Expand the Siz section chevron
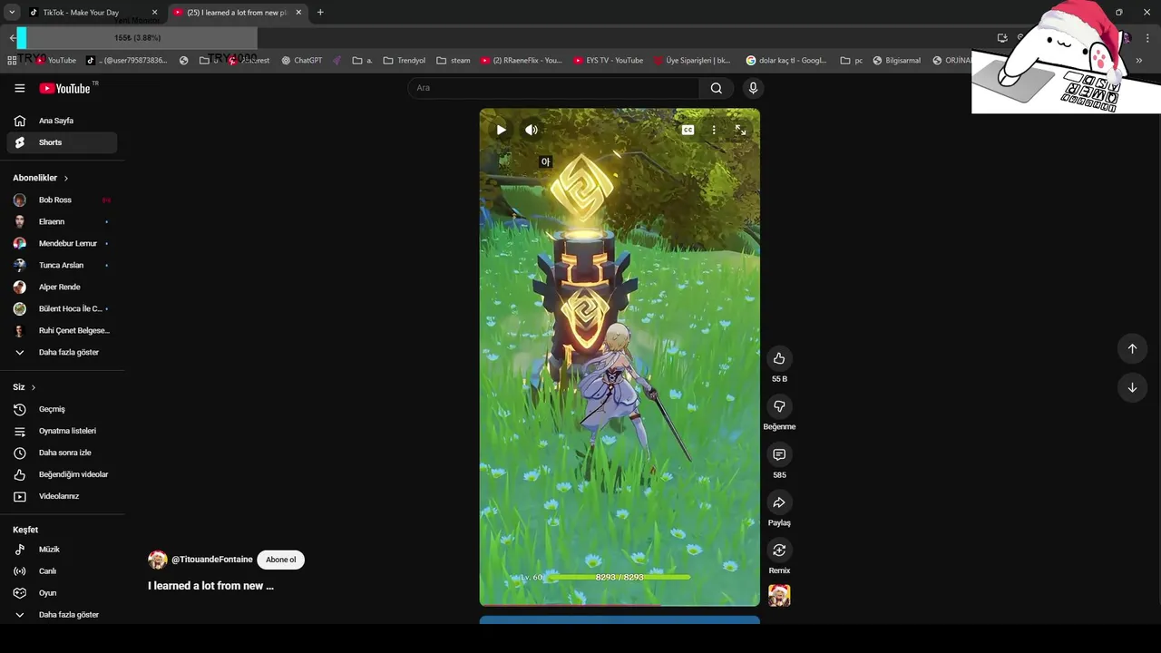Image resolution: width=1161 pixels, height=653 pixels. [34, 387]
